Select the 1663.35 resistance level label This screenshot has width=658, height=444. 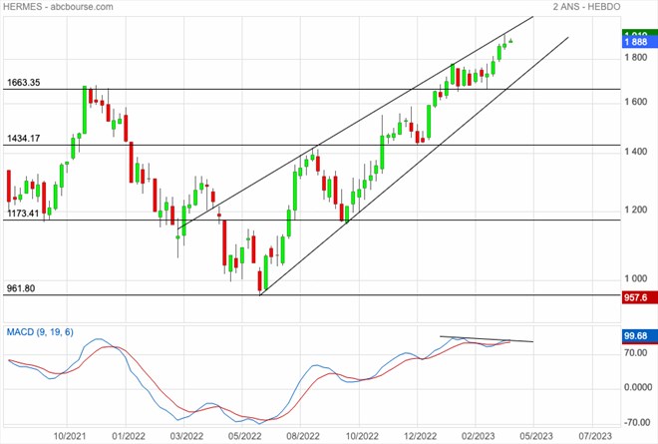(x=24, y=83)
